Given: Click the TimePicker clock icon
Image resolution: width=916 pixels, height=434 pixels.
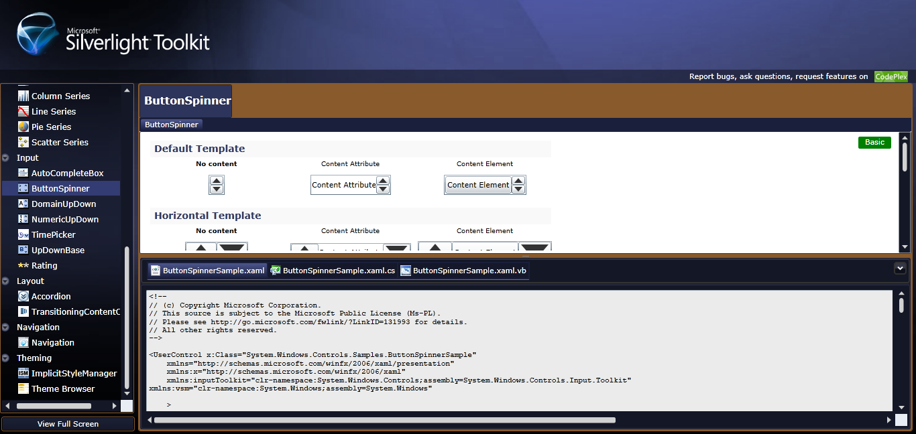Looking at the screenshot, I should point(23,234).
